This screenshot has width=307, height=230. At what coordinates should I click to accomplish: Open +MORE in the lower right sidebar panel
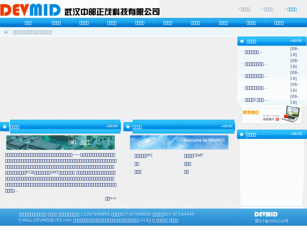click(x=296, y=134)
